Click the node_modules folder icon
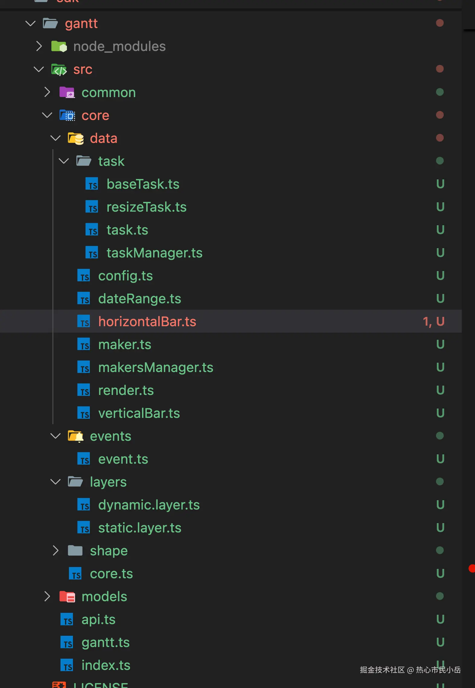This screenshot has height=688, width=475. [59, 46]
